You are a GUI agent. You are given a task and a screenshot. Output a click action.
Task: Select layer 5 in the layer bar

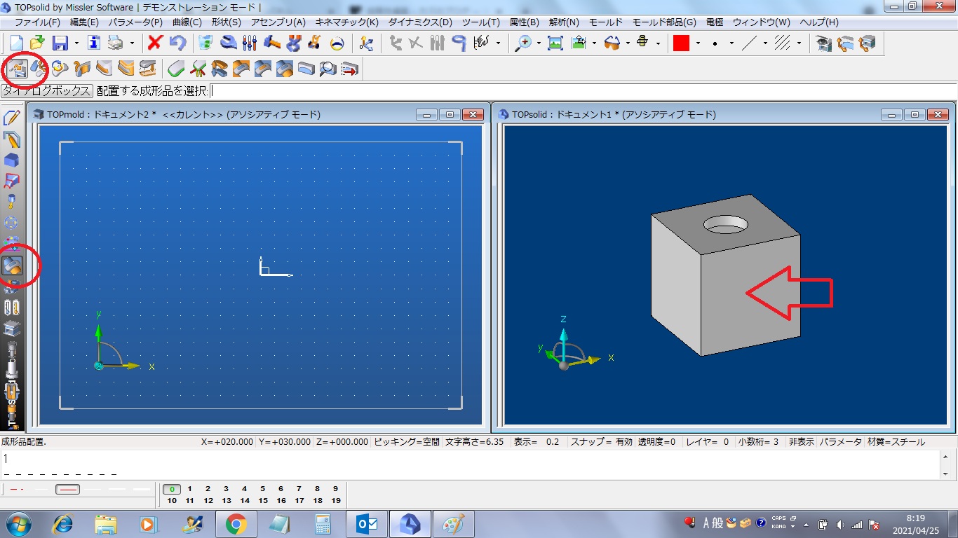[x=262, y=489]
